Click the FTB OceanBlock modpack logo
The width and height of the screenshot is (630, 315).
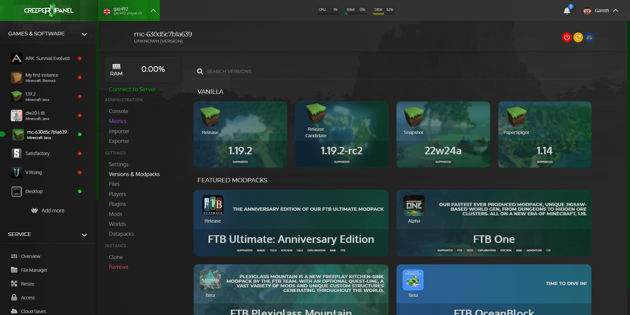[x=413, y=280]
